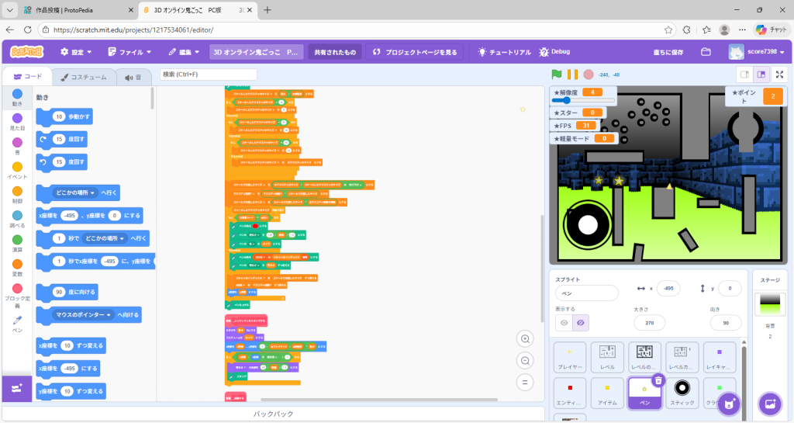Click the プロジェクトページを見る button
Image resolution: width=794 pixels, height=423 pixels.
click(x=416, y=52)
